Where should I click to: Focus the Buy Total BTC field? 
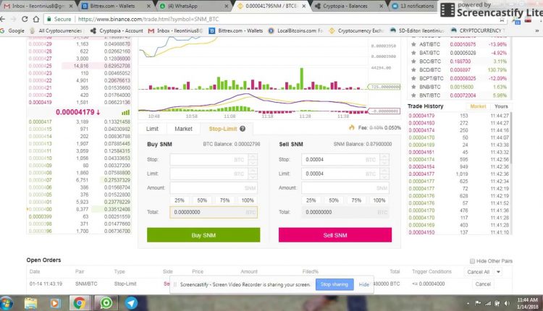pyautogui.click(x=214, y=212)
